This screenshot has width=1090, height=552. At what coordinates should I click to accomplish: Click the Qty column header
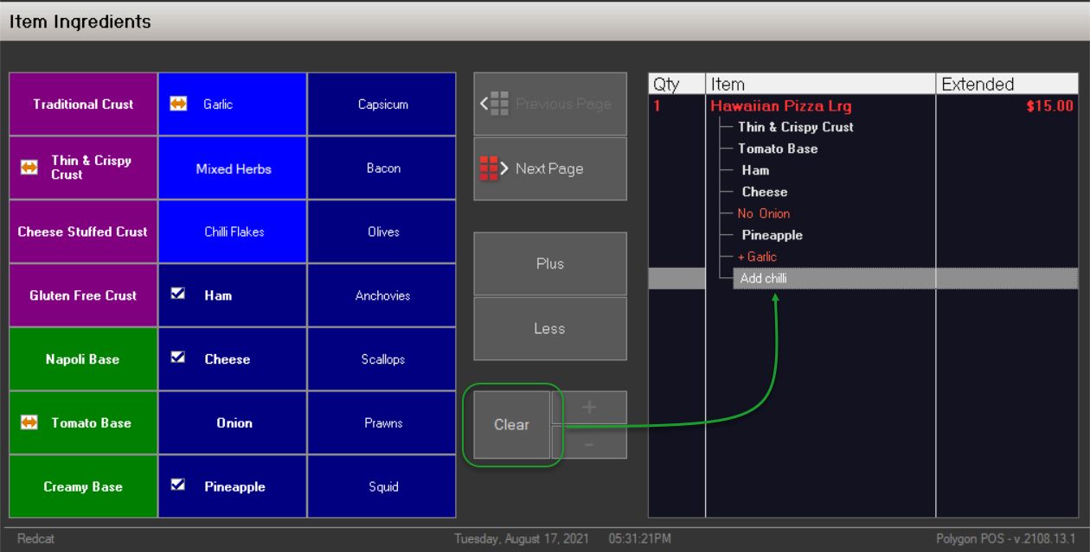pyautogui.click(x=677, y=84)
